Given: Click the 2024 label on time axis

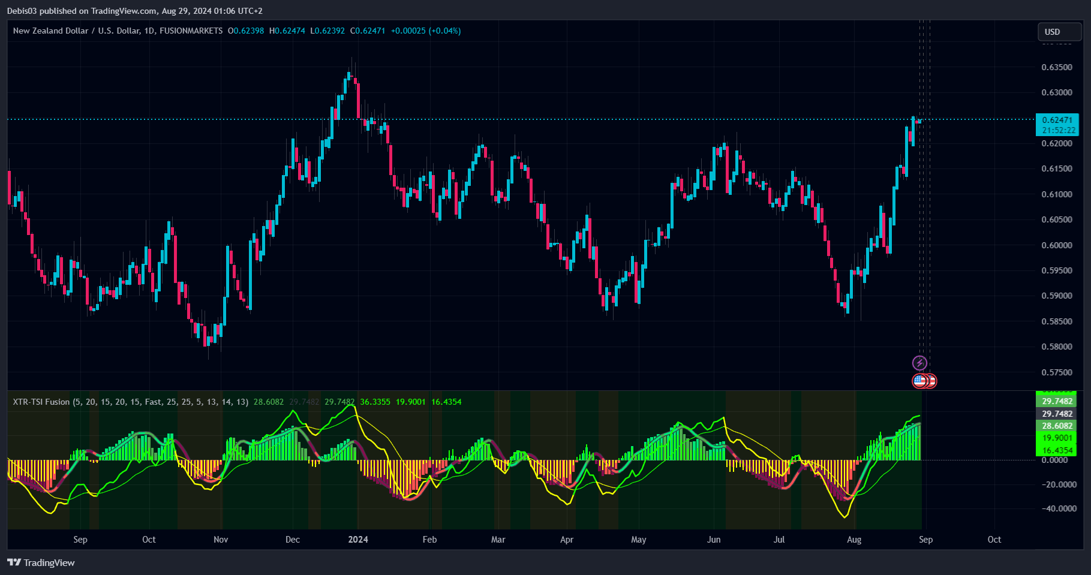Looking at the screenshot, I should [x=358, y=540].
